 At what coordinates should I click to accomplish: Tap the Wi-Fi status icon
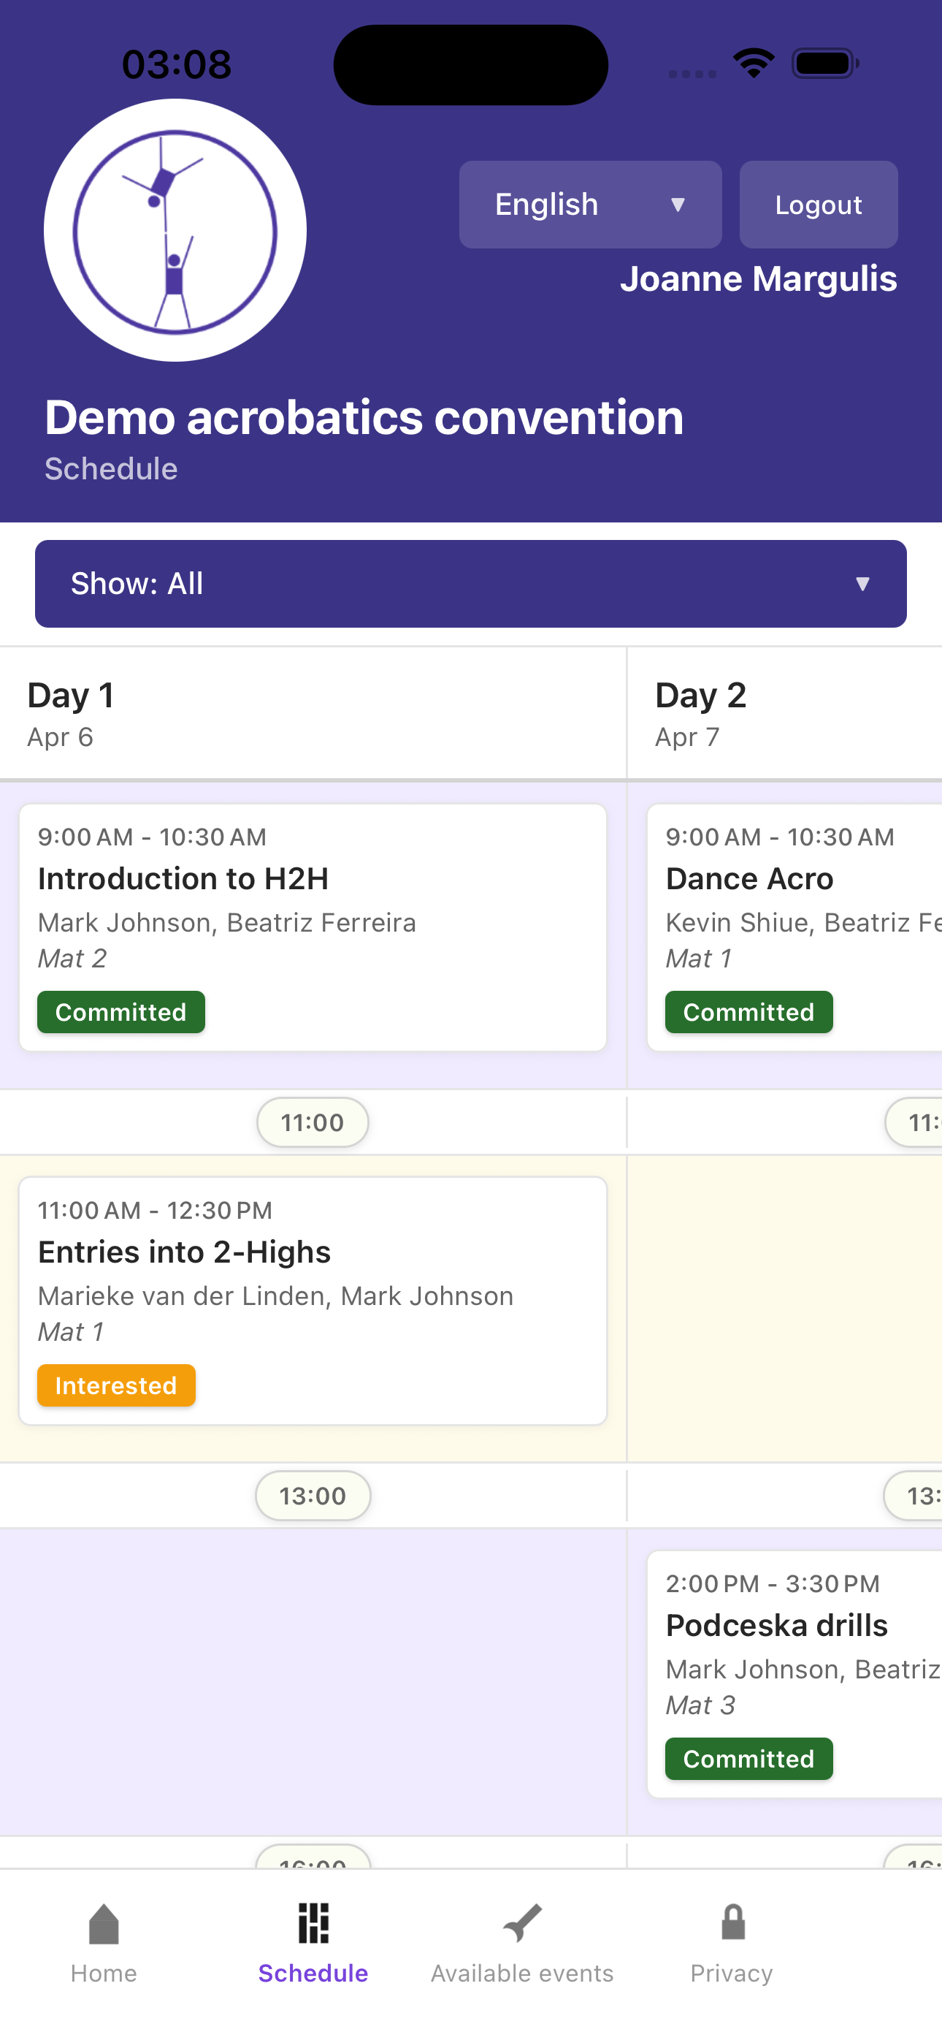[x=754, y=63]
